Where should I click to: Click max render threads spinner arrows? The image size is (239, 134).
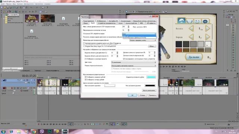128,30
